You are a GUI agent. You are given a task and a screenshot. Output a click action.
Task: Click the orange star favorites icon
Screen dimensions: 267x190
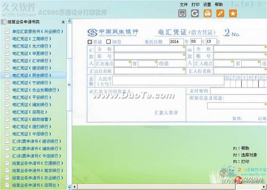point(233,13)
